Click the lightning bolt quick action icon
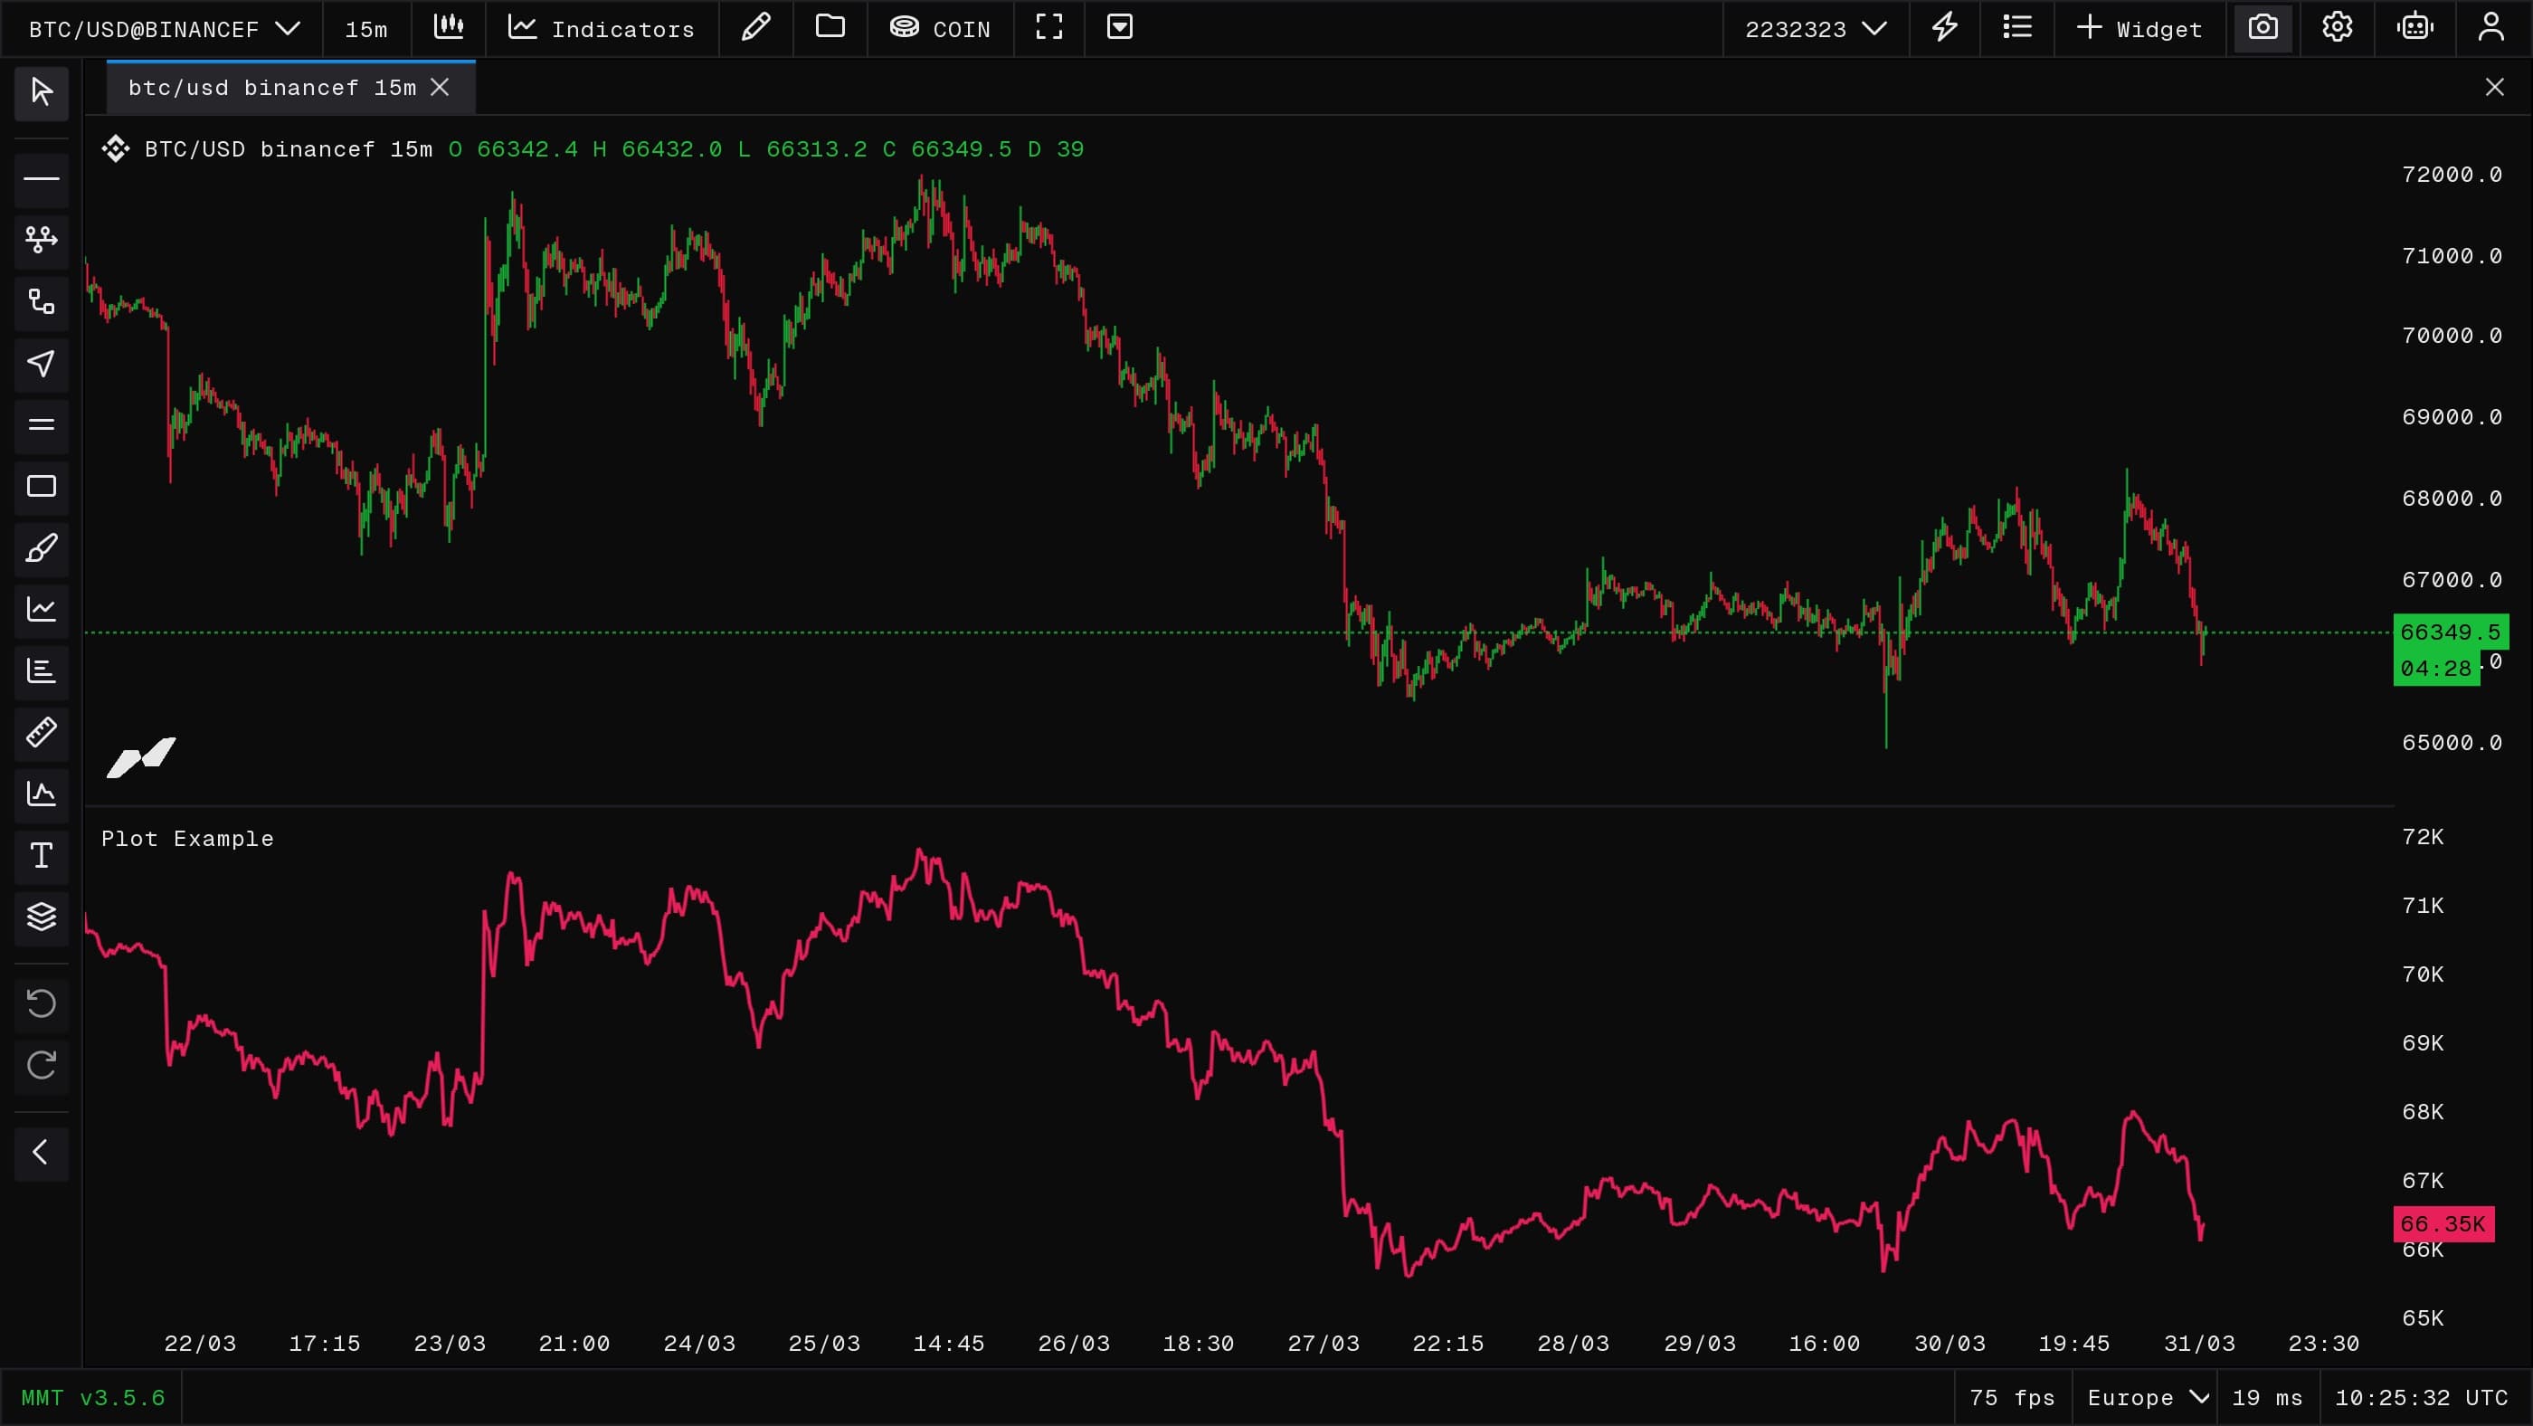Viewport: 2533px width, 1426px height. pos(1944,27)
